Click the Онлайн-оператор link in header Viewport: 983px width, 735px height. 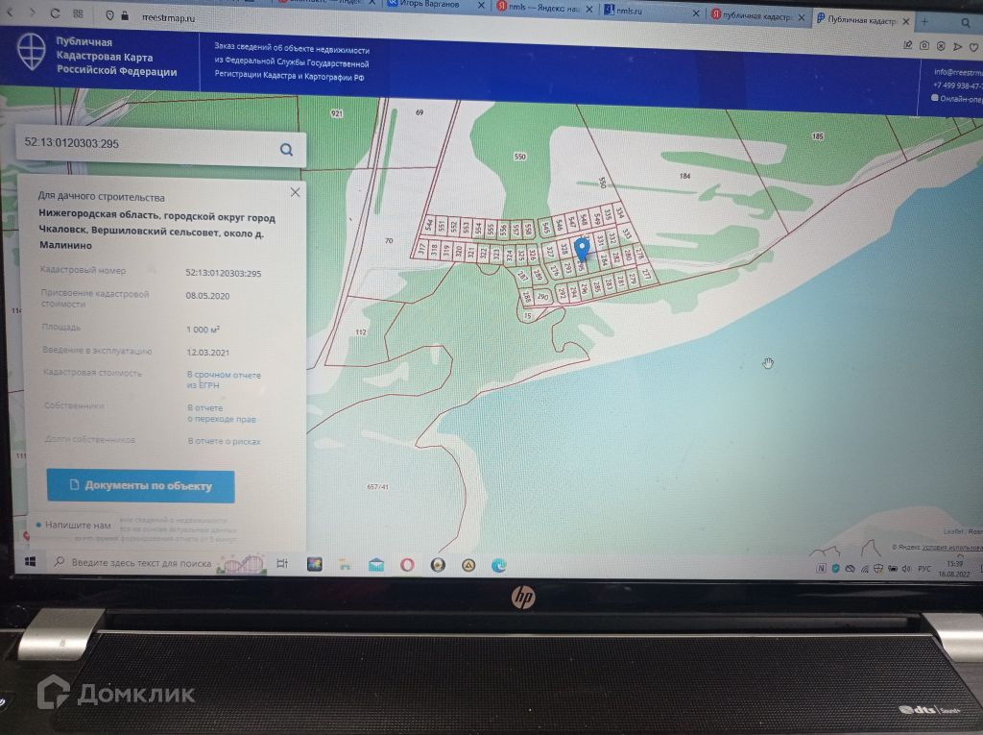(x=957, y=99)
